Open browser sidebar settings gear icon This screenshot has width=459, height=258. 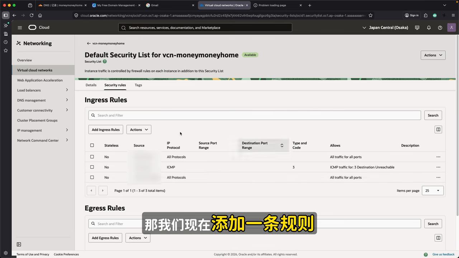(5, 253)
